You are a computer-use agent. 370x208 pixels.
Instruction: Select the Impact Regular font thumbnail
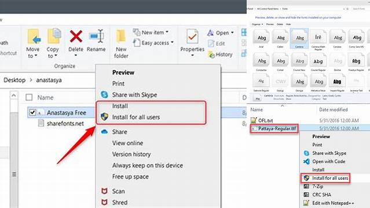[337, 83]
